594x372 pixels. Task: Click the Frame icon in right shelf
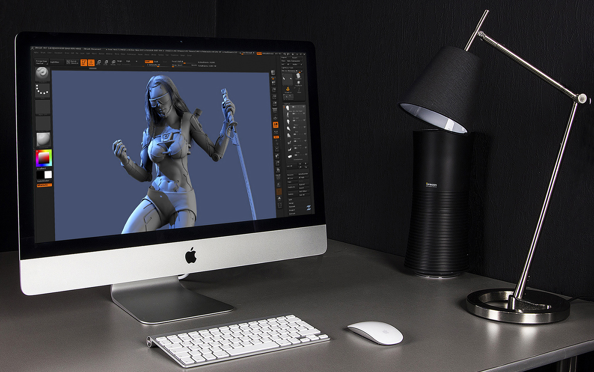click(277, 149)
